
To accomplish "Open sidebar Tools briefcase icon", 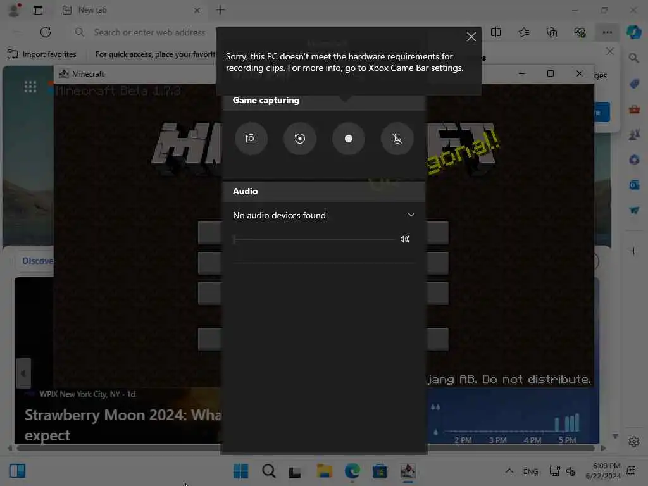I will 634,109.
